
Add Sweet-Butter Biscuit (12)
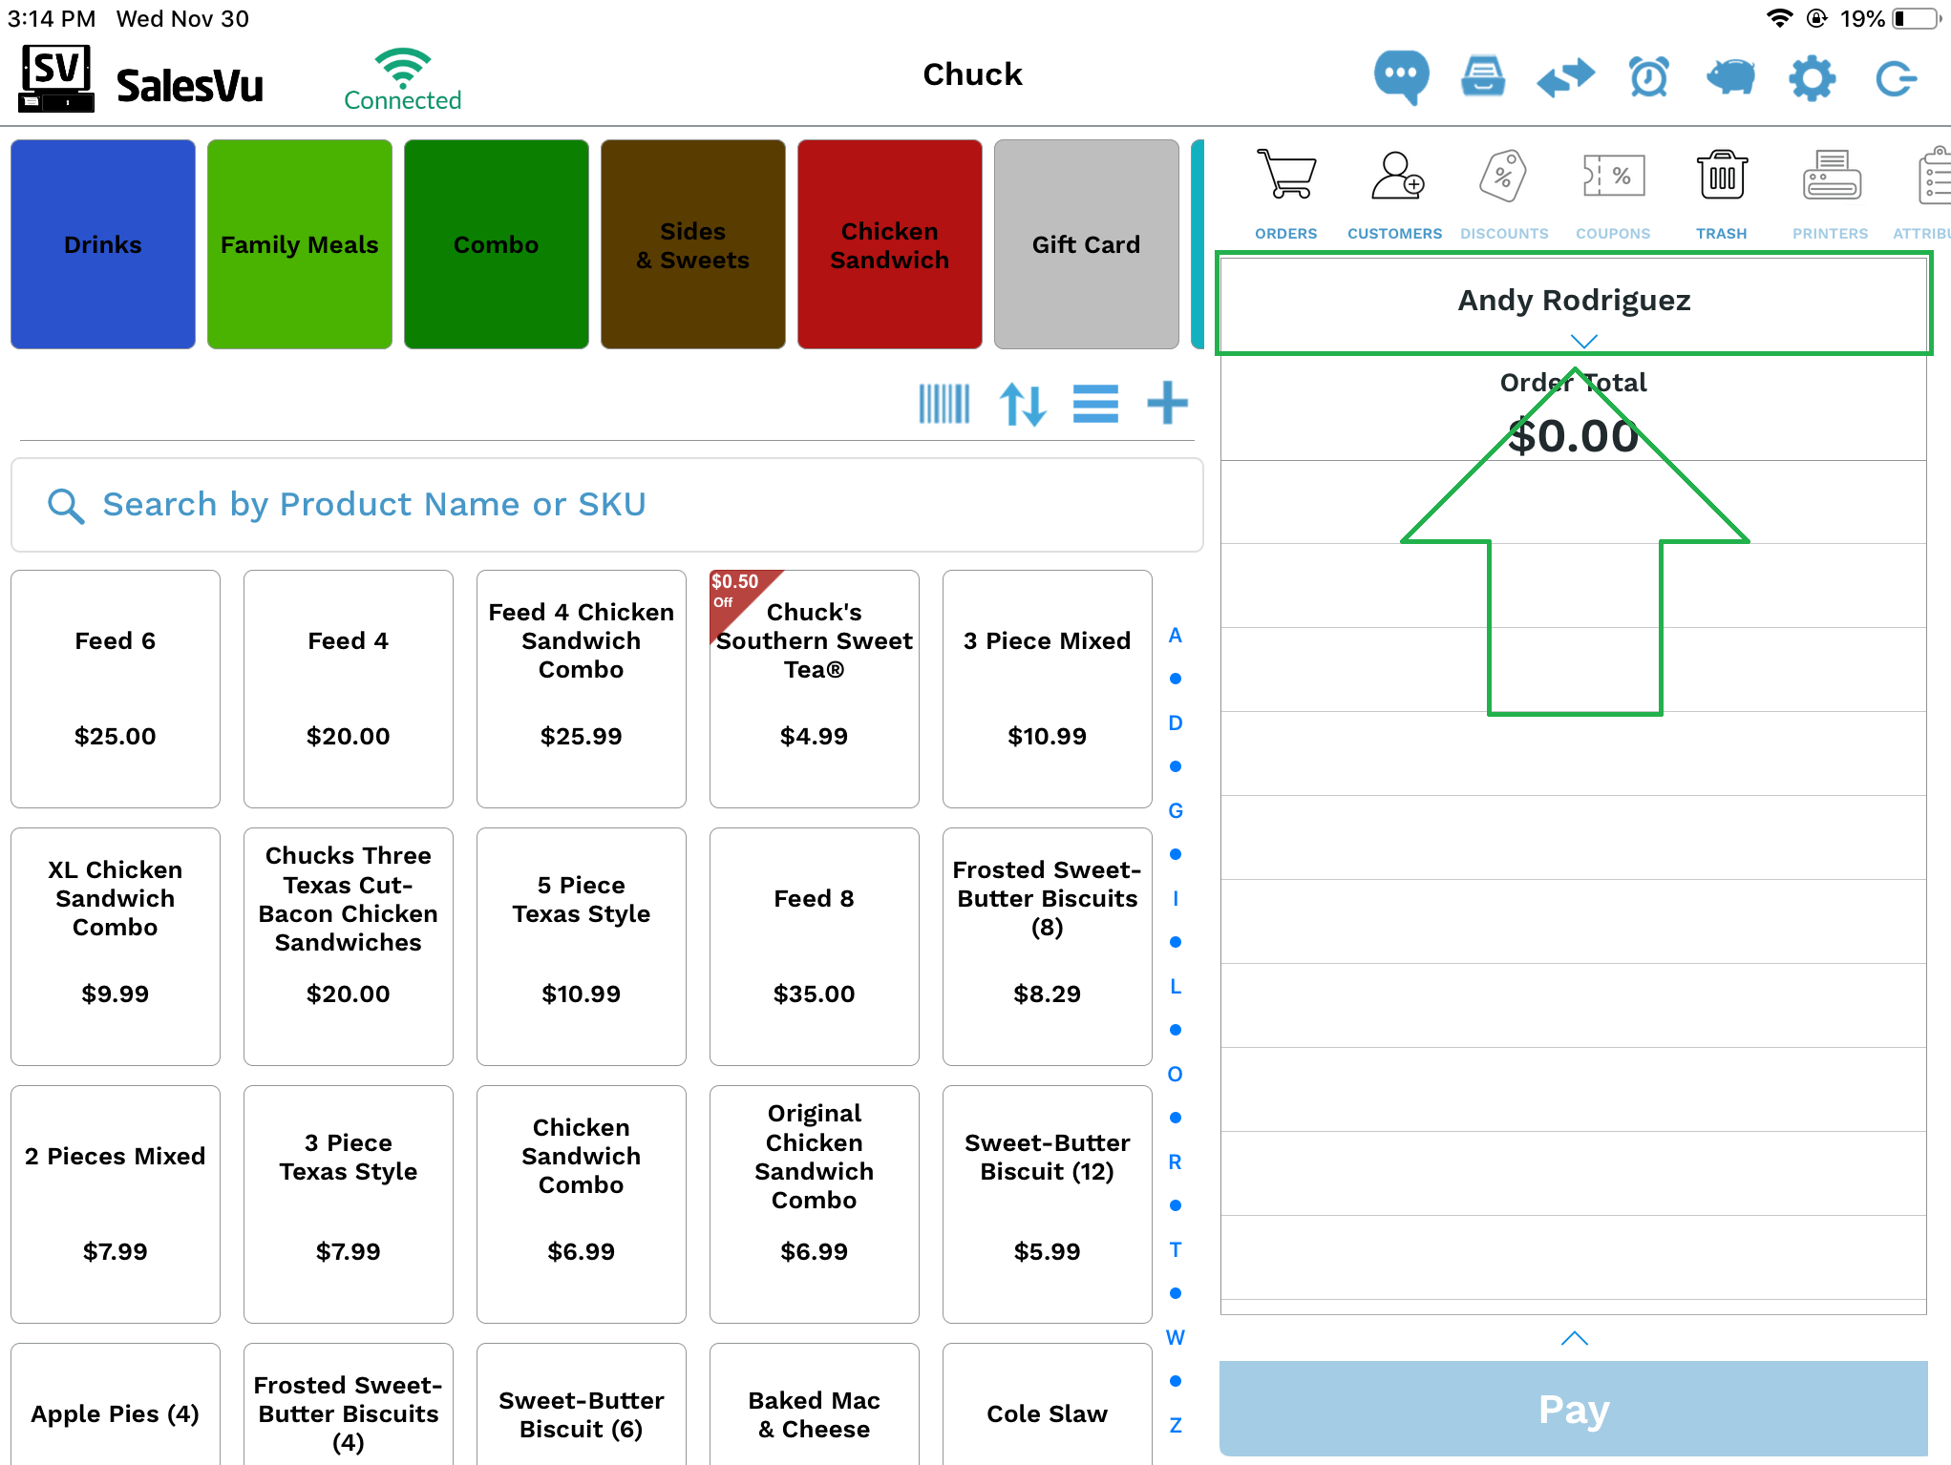(1048, 1204)
